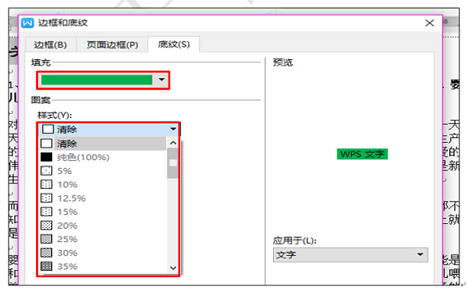
Task: Pick the 12.5% shading pattern icon
Action: click(x=46, y=198)
